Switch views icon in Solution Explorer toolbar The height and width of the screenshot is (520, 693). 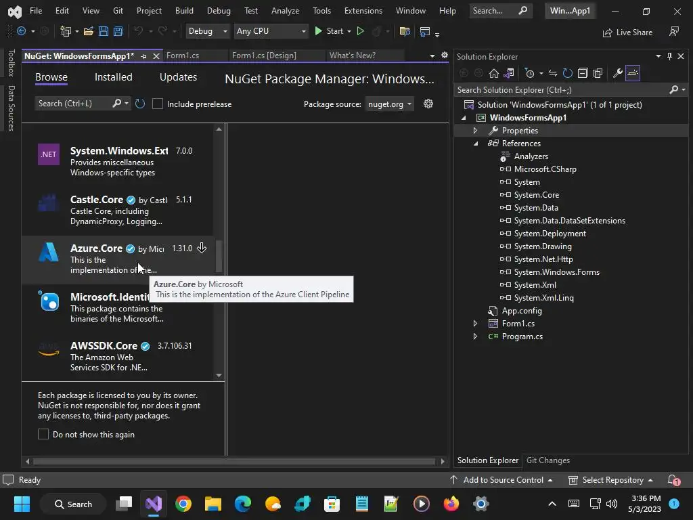click(x=509, y=73)
